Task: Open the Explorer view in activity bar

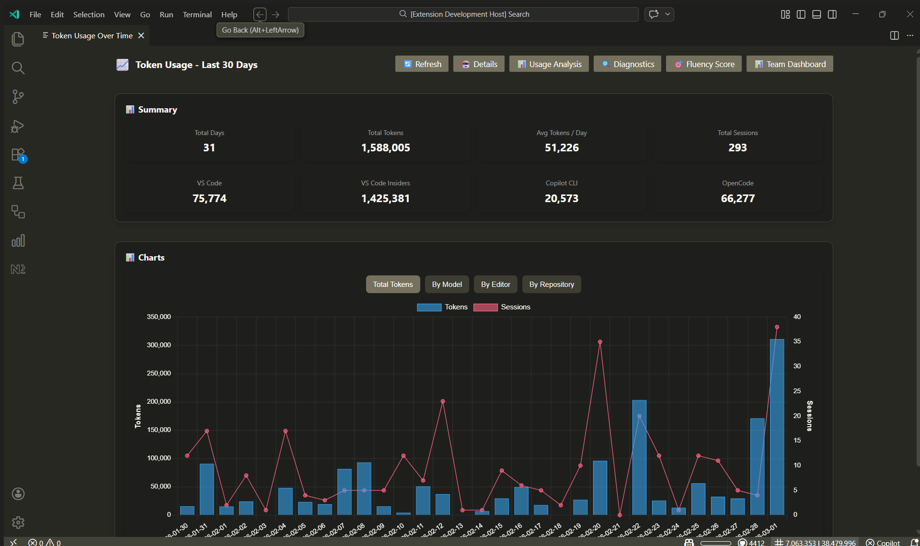Action: point(18,39)
